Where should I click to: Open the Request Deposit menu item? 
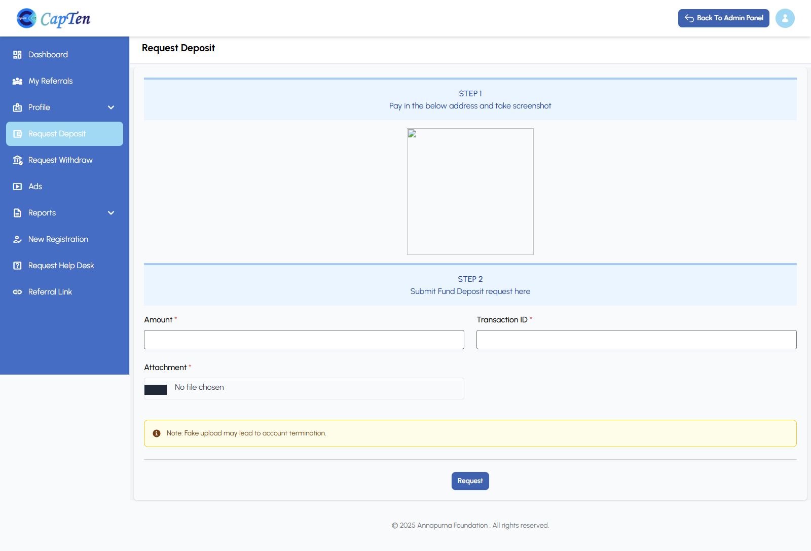pos(57,134)
